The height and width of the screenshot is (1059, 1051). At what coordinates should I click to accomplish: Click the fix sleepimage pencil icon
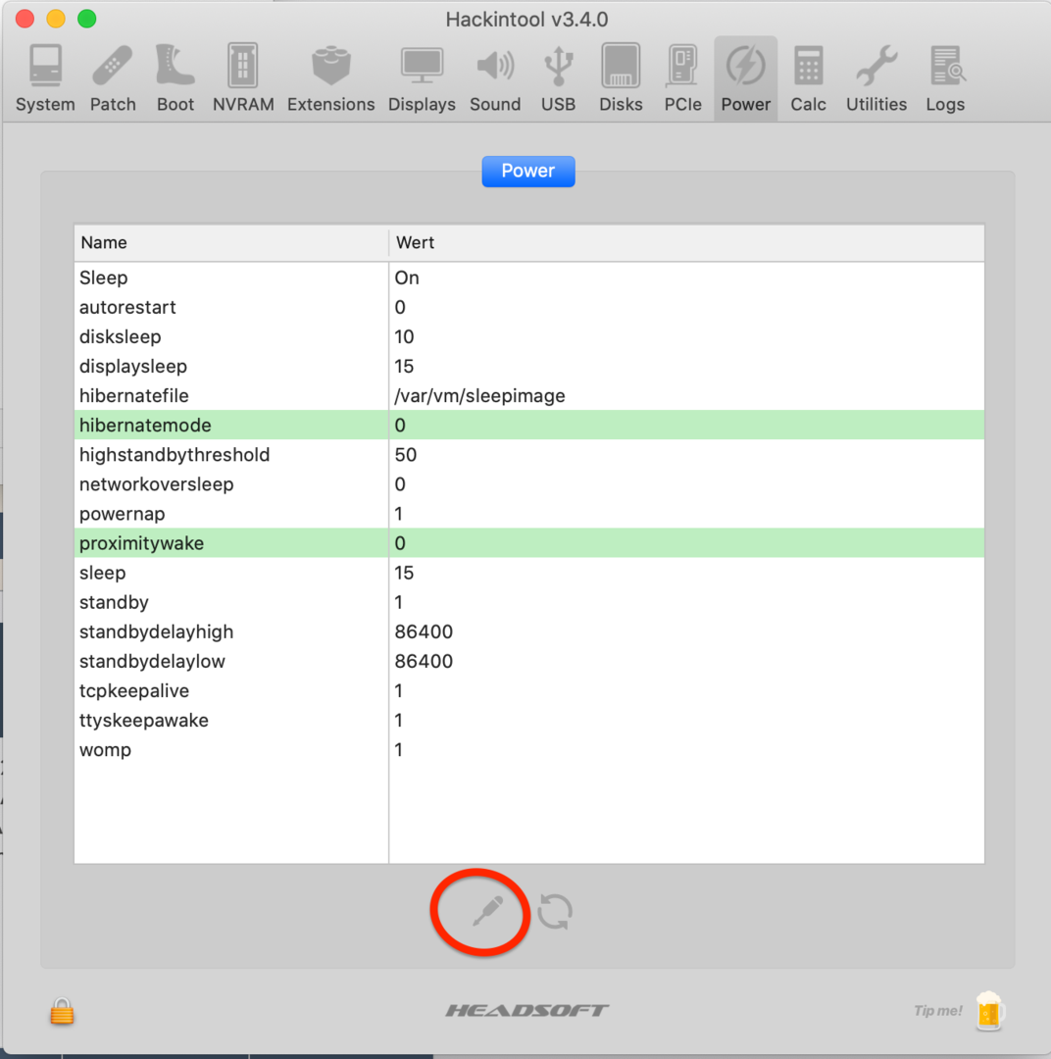point(487,911)
